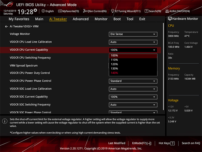
Task: Click Search on FAQ link
Action: click(191, 143)
